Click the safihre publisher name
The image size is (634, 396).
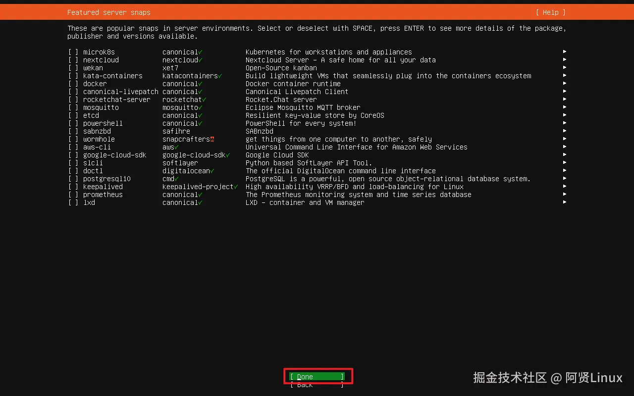(x=176, y=131)
